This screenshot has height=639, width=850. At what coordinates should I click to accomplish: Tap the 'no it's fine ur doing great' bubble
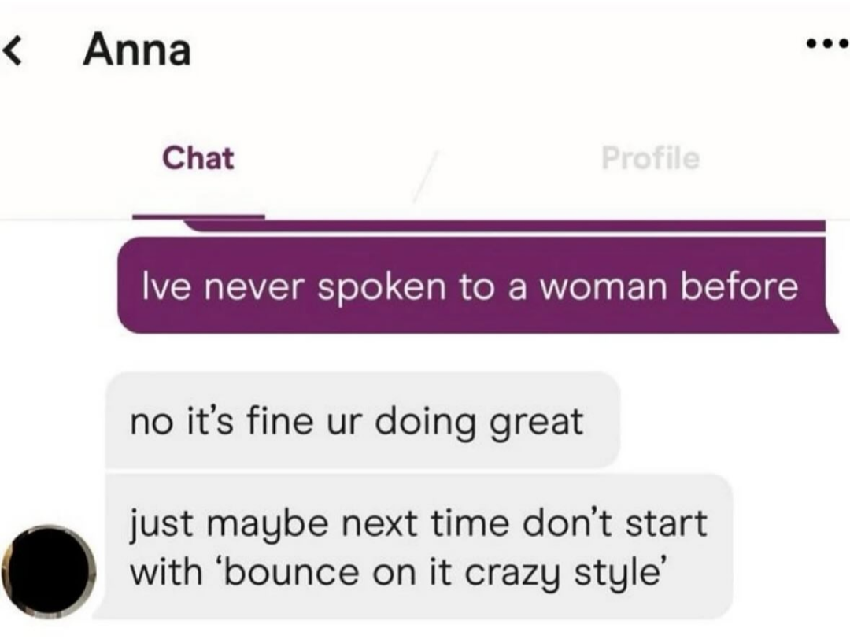[x=362, y=420]
